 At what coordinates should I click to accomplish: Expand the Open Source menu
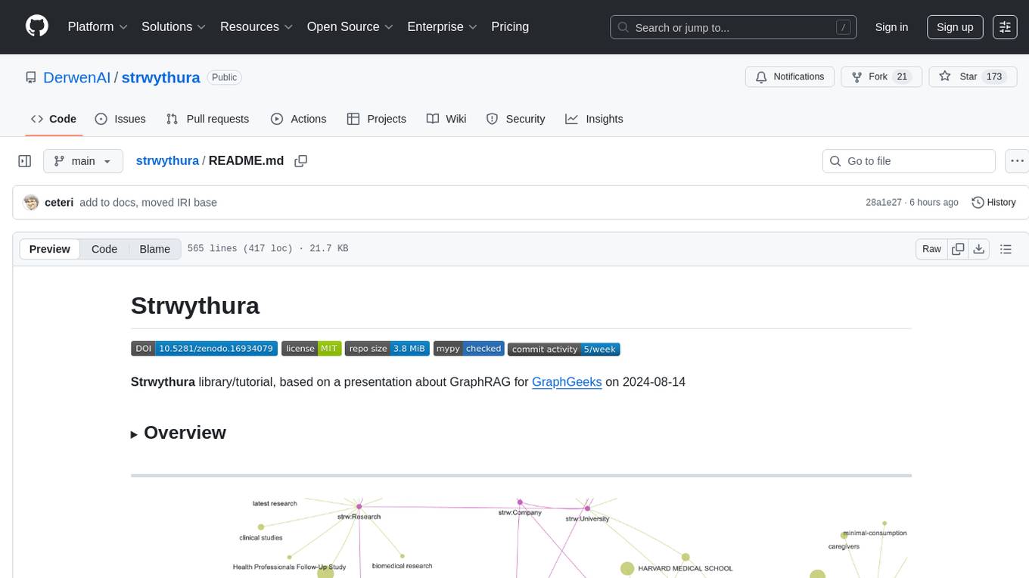click(x=350, y=26)
